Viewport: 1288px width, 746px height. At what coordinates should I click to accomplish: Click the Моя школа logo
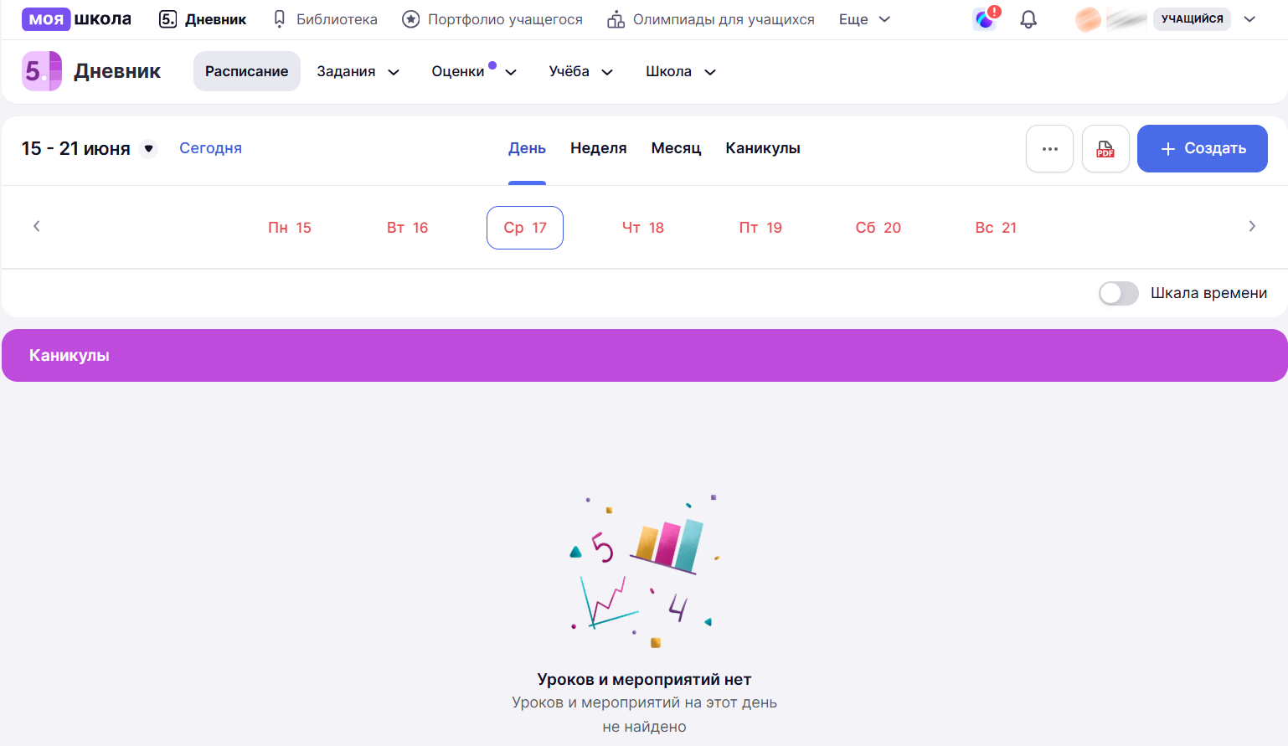(x=76, y=19)
